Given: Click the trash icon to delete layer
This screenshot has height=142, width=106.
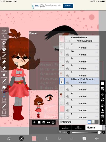Looking at the screenshot, I should point(103,116).
